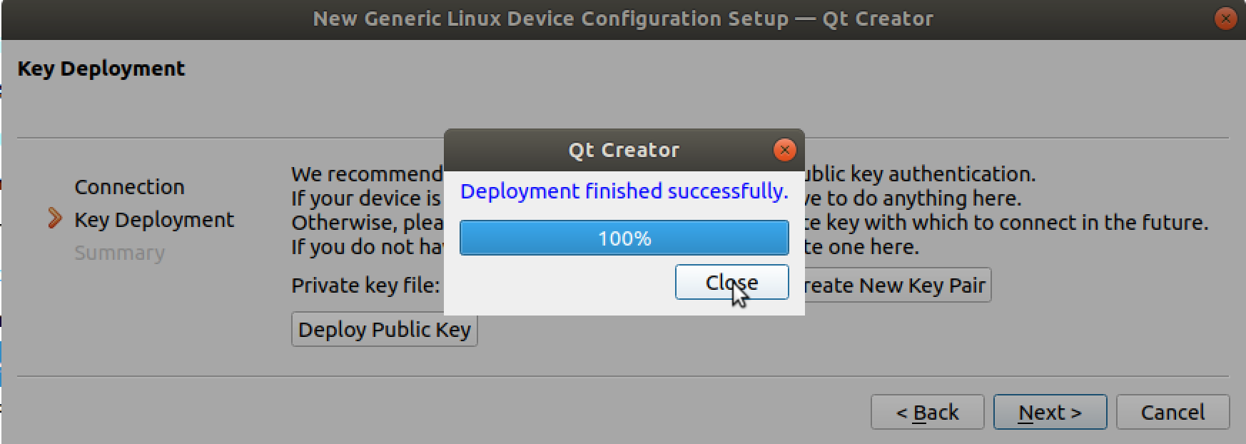Click the 100% deployment progress bar
Screen dimensions: 1246x444
pos(624,238)
